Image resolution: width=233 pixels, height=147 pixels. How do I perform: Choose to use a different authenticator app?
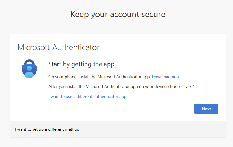[x=87, y=96]
